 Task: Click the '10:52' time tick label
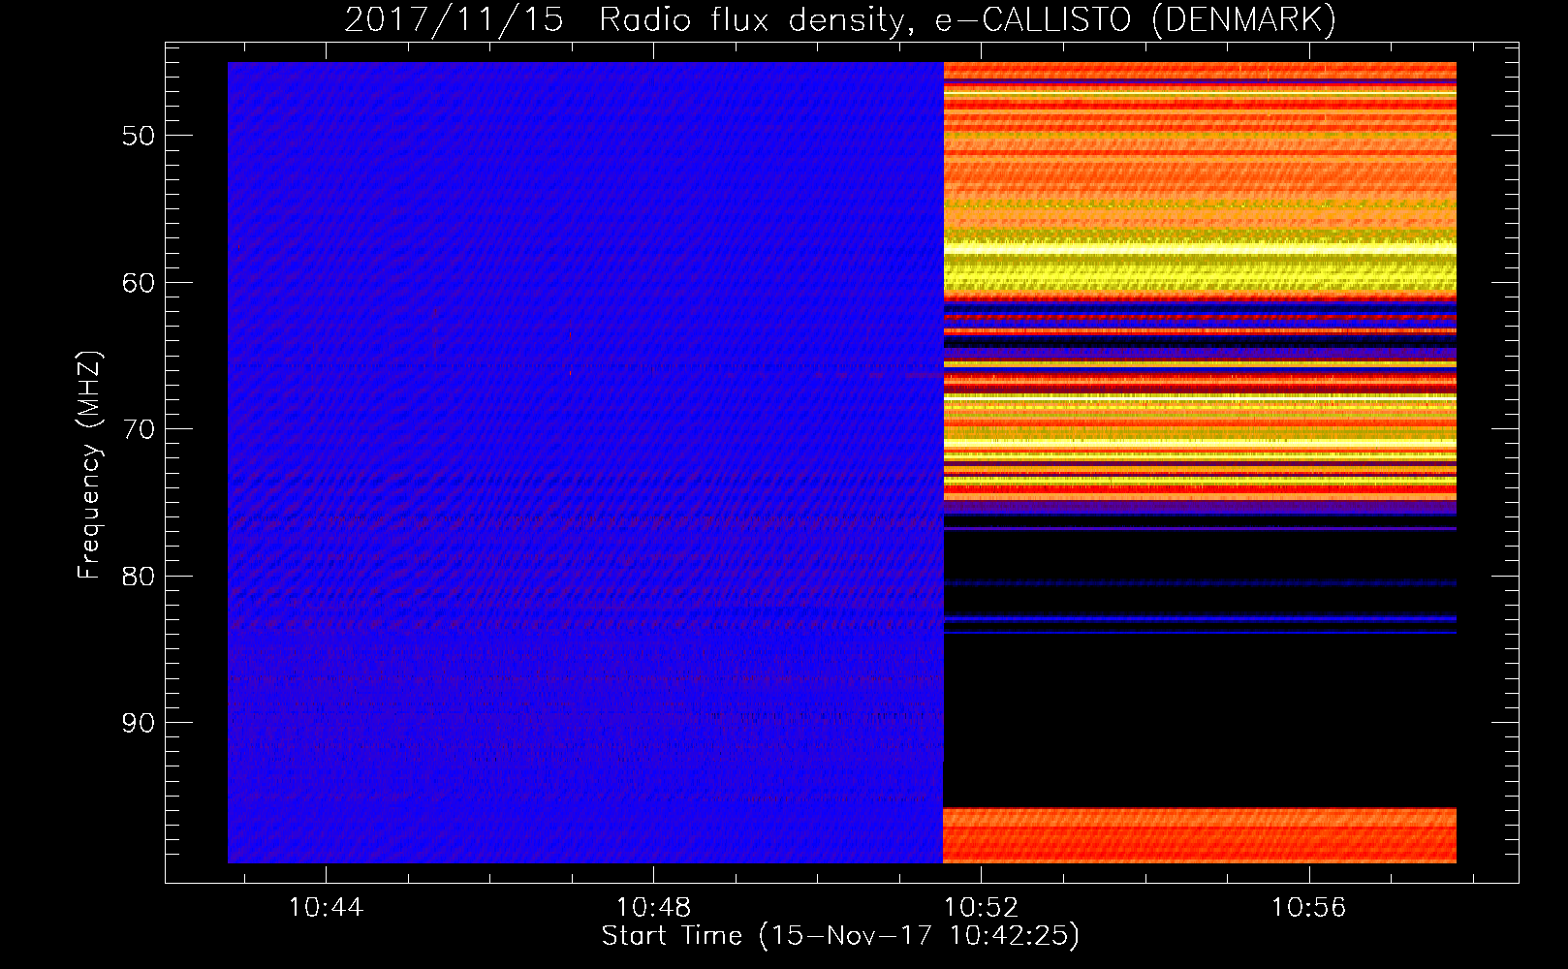[x=982, y=907]
